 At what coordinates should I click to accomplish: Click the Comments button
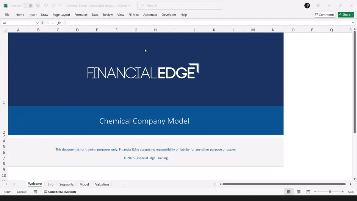click(325, 15)
